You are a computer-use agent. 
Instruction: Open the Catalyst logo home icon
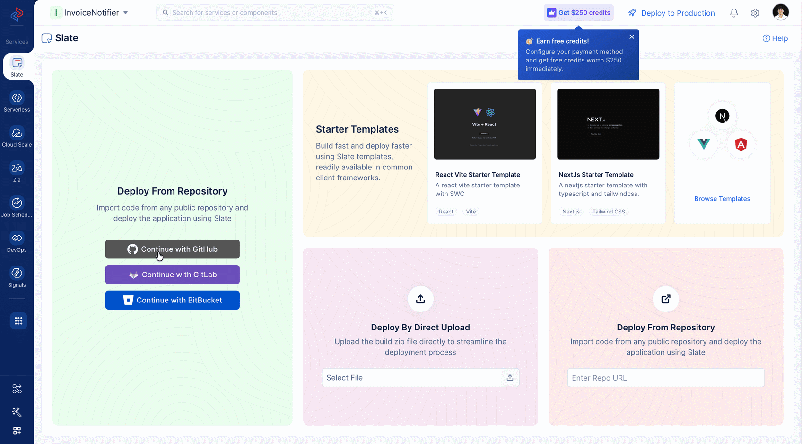(17, 15)
